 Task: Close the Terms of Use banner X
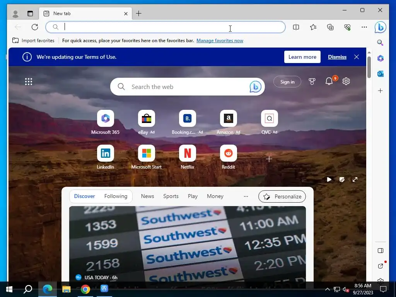tap(356, 57)
